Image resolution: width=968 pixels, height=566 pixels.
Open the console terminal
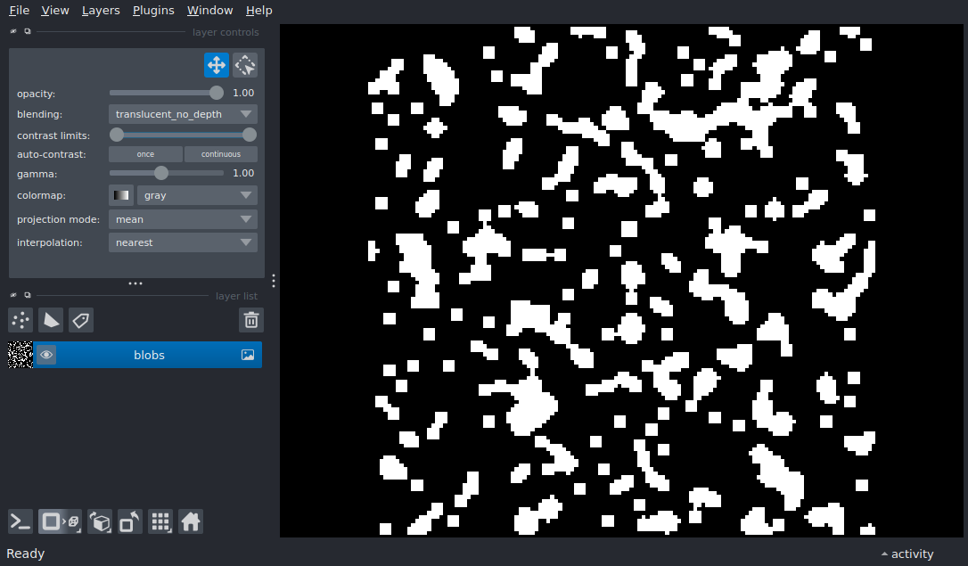pos(21,521)
